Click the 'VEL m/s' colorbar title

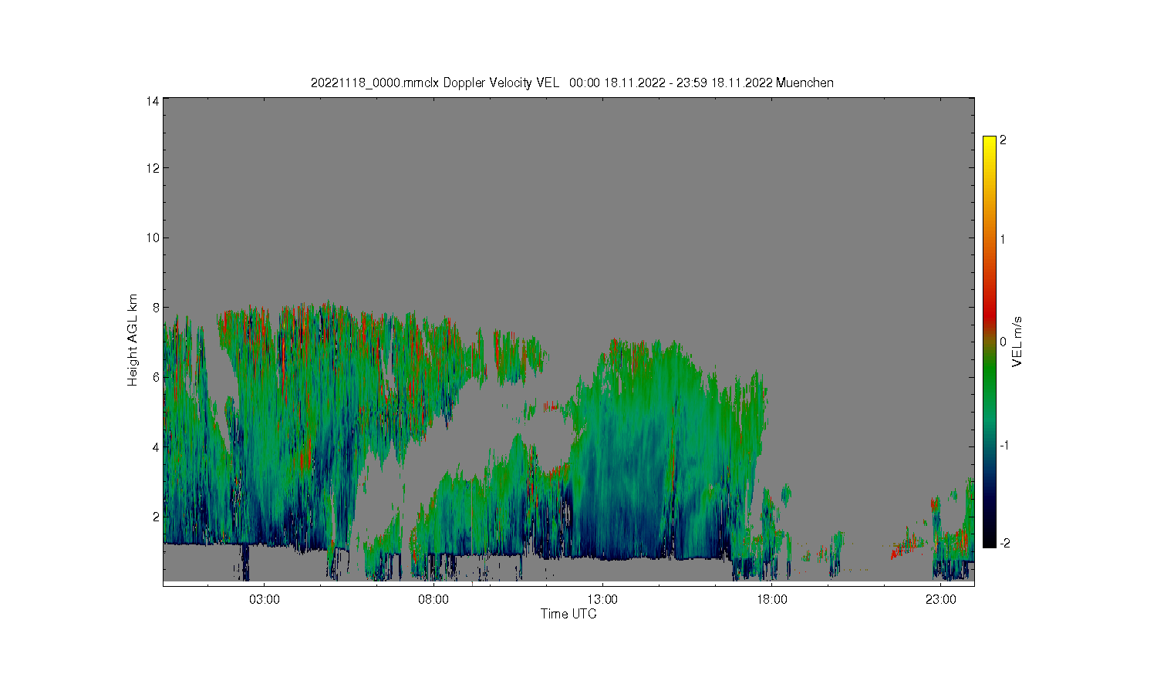[x=1017, y=342]
